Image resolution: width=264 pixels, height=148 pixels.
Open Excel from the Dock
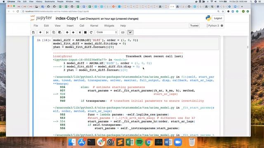pos(130,142)
